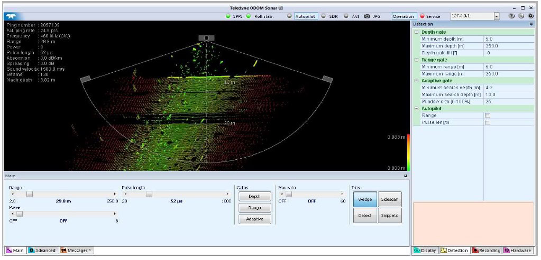Click the Depth gate button

(x=254, y=196)
